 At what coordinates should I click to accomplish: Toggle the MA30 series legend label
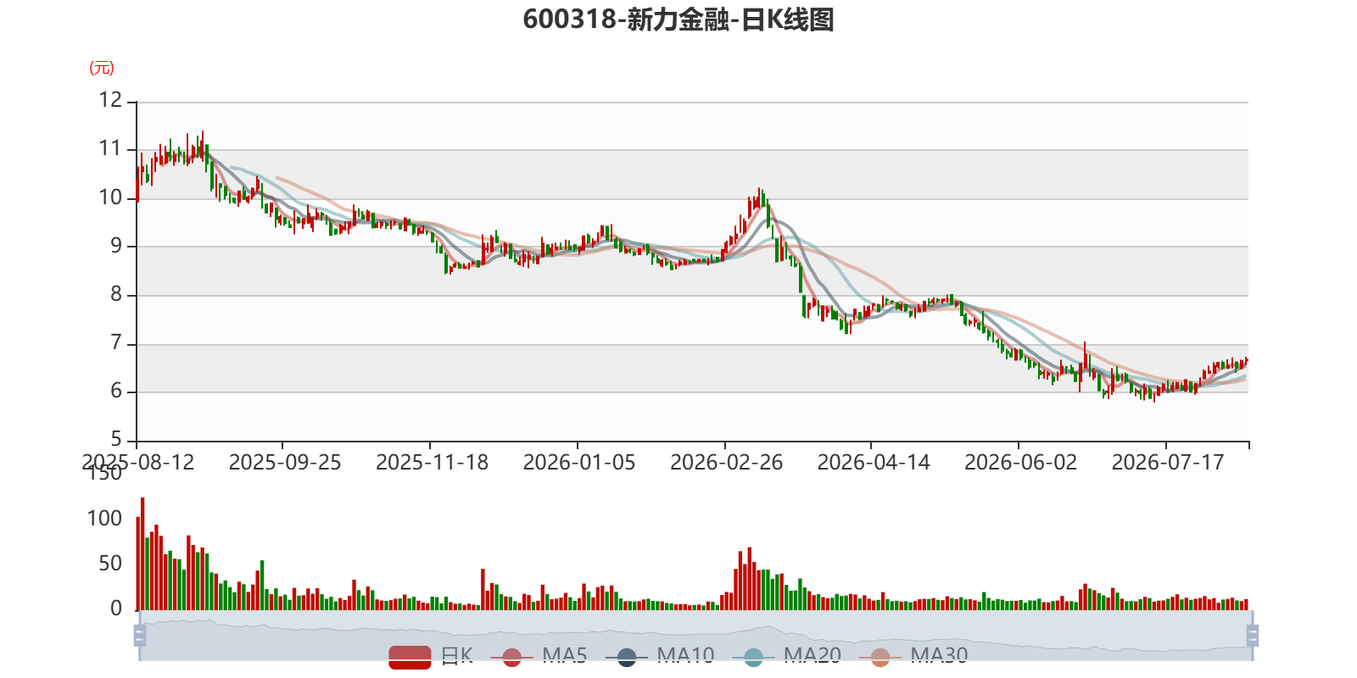[939, 655]
